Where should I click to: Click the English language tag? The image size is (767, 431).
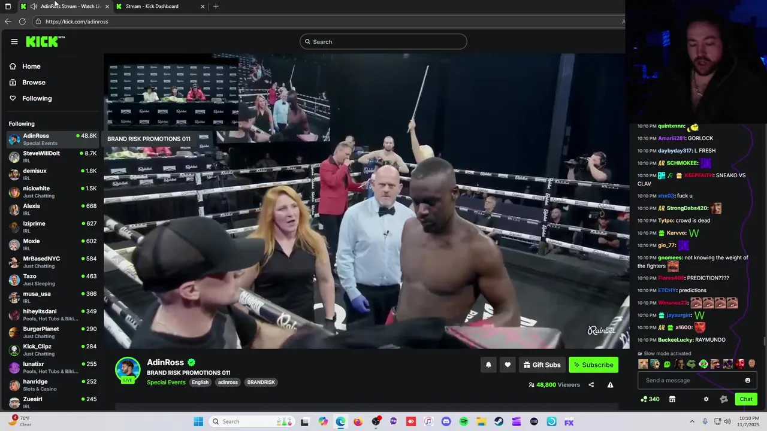pyautogui.click(x=200, y=383)
